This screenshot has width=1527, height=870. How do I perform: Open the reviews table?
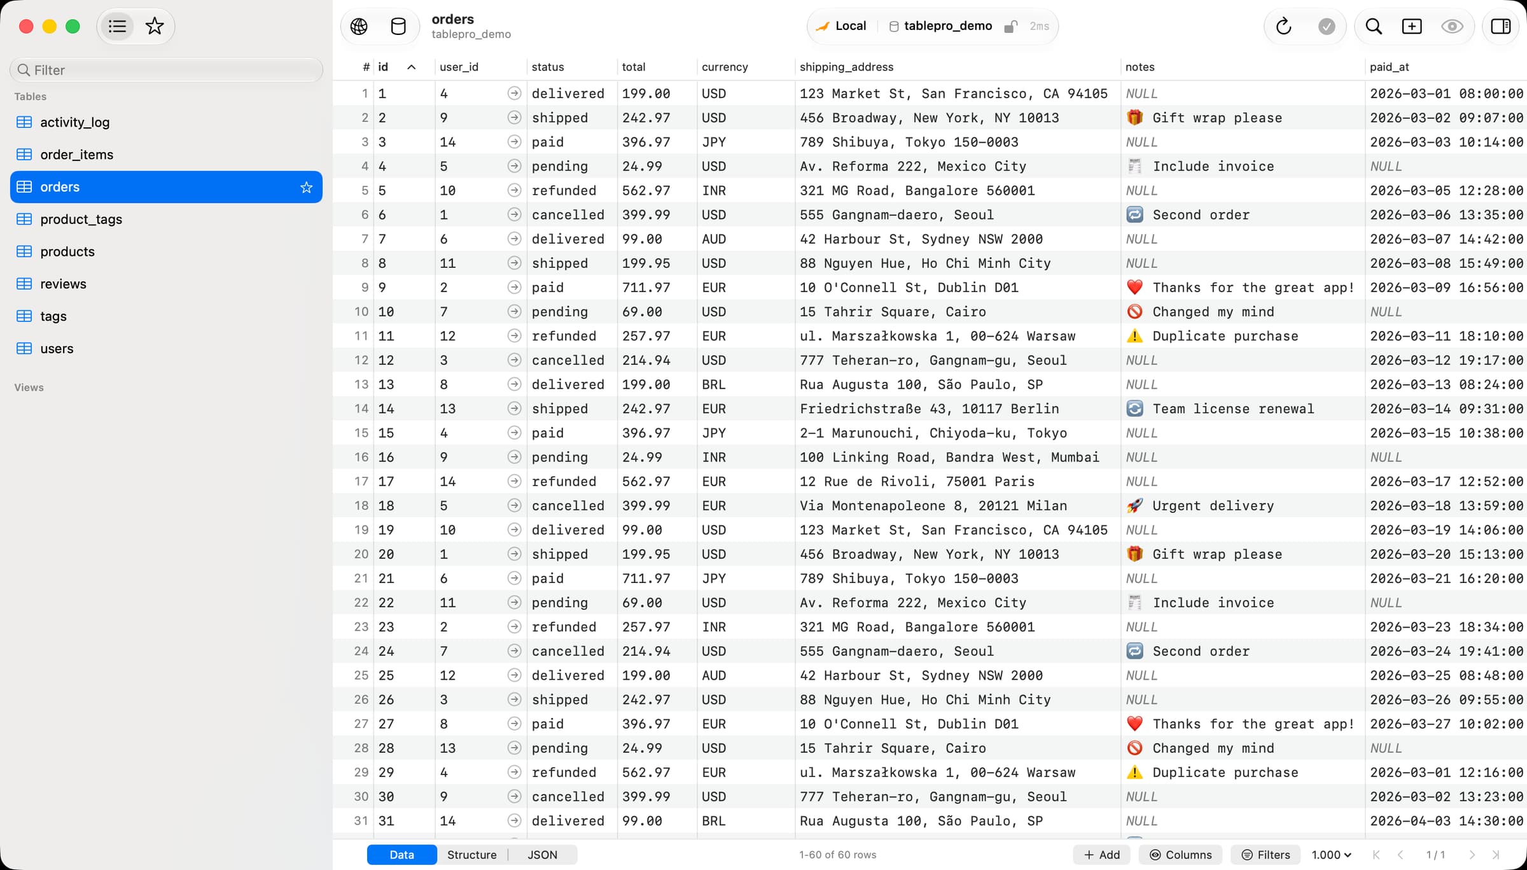coord(166,284)
